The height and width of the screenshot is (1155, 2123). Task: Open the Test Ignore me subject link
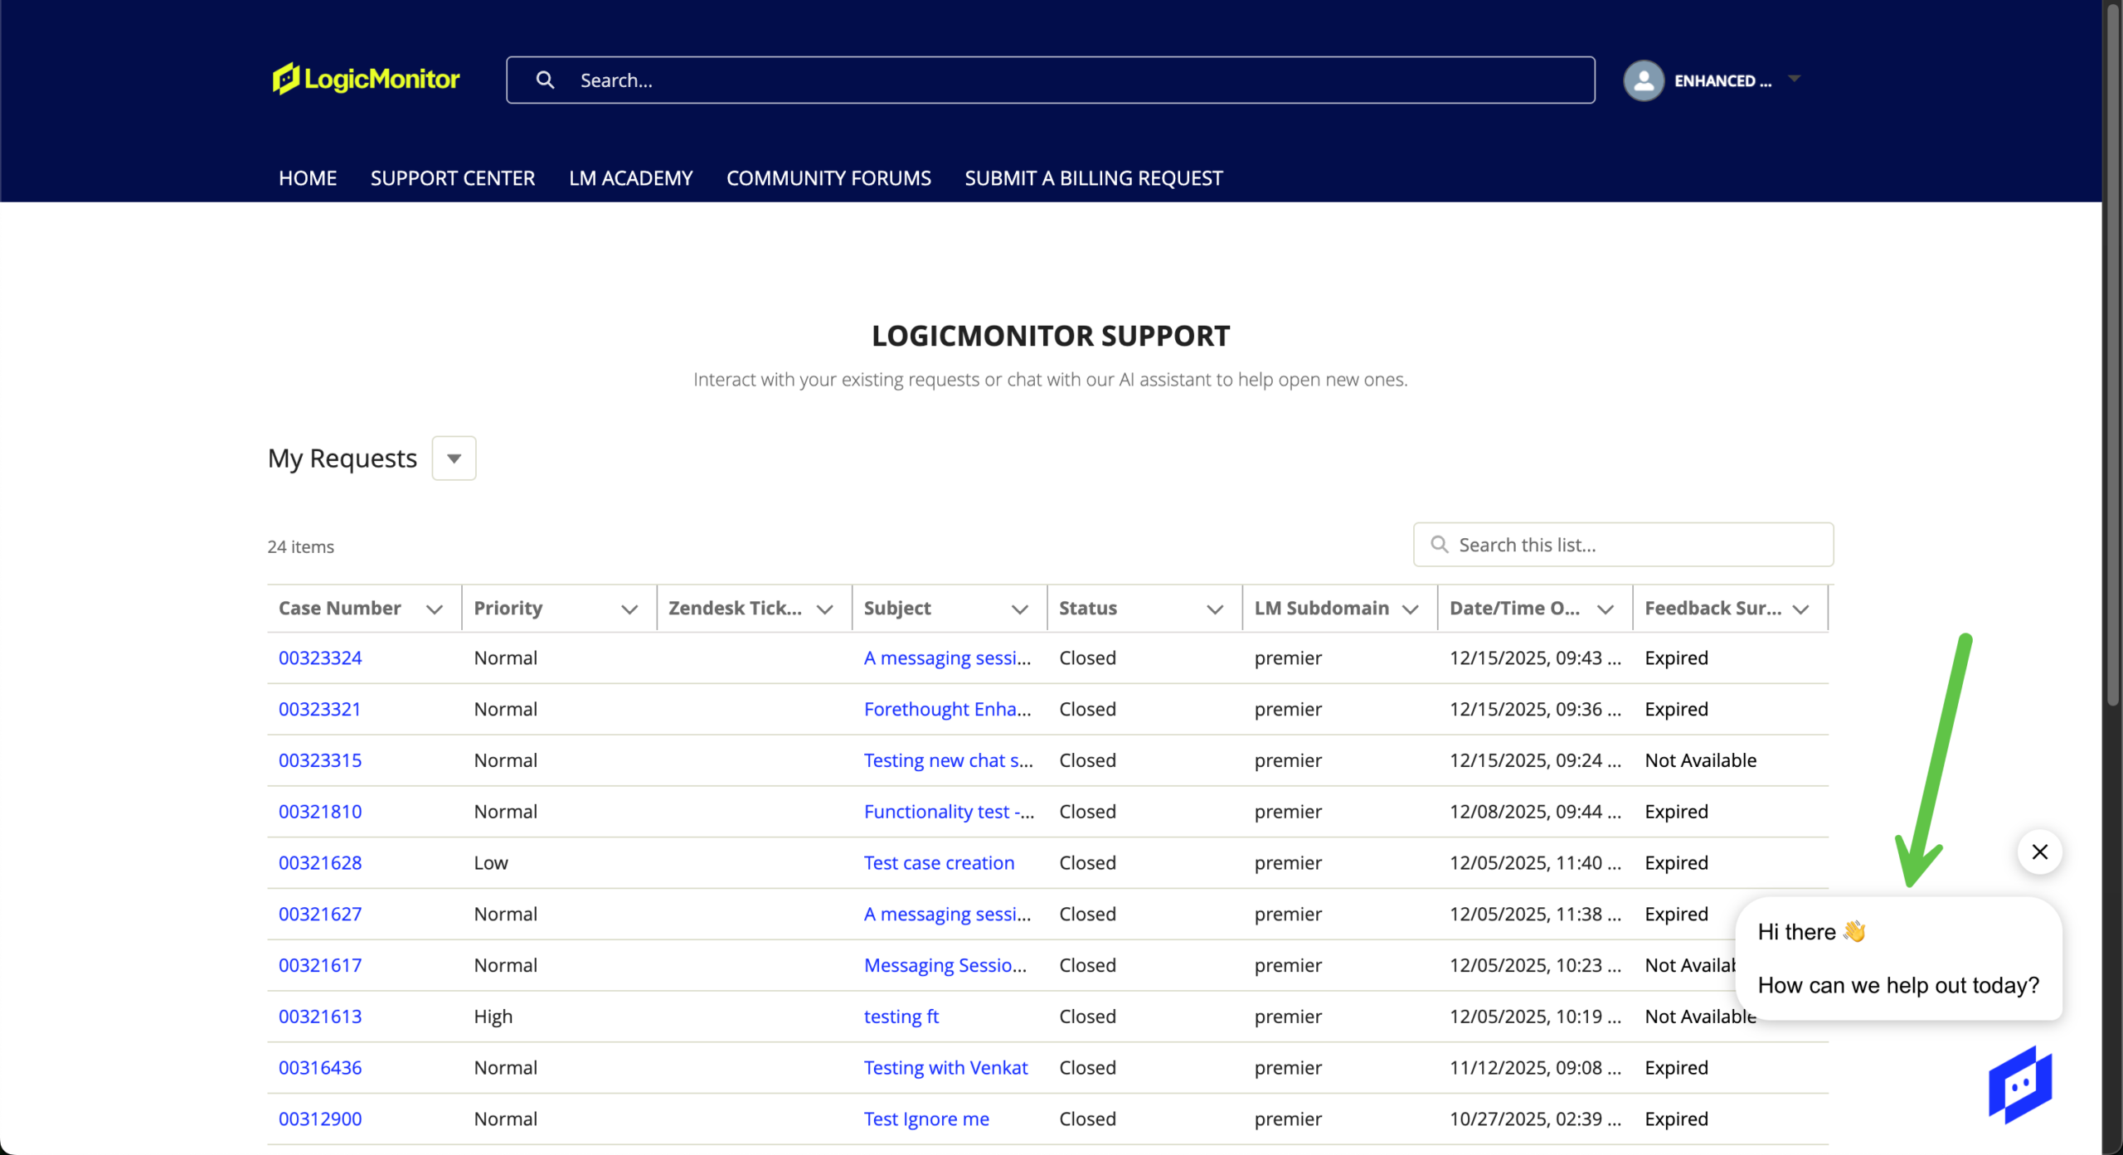[x=926, y=1119]
